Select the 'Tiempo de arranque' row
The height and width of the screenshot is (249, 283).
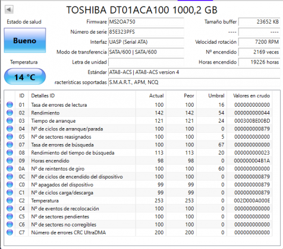[x=139, y=121]
